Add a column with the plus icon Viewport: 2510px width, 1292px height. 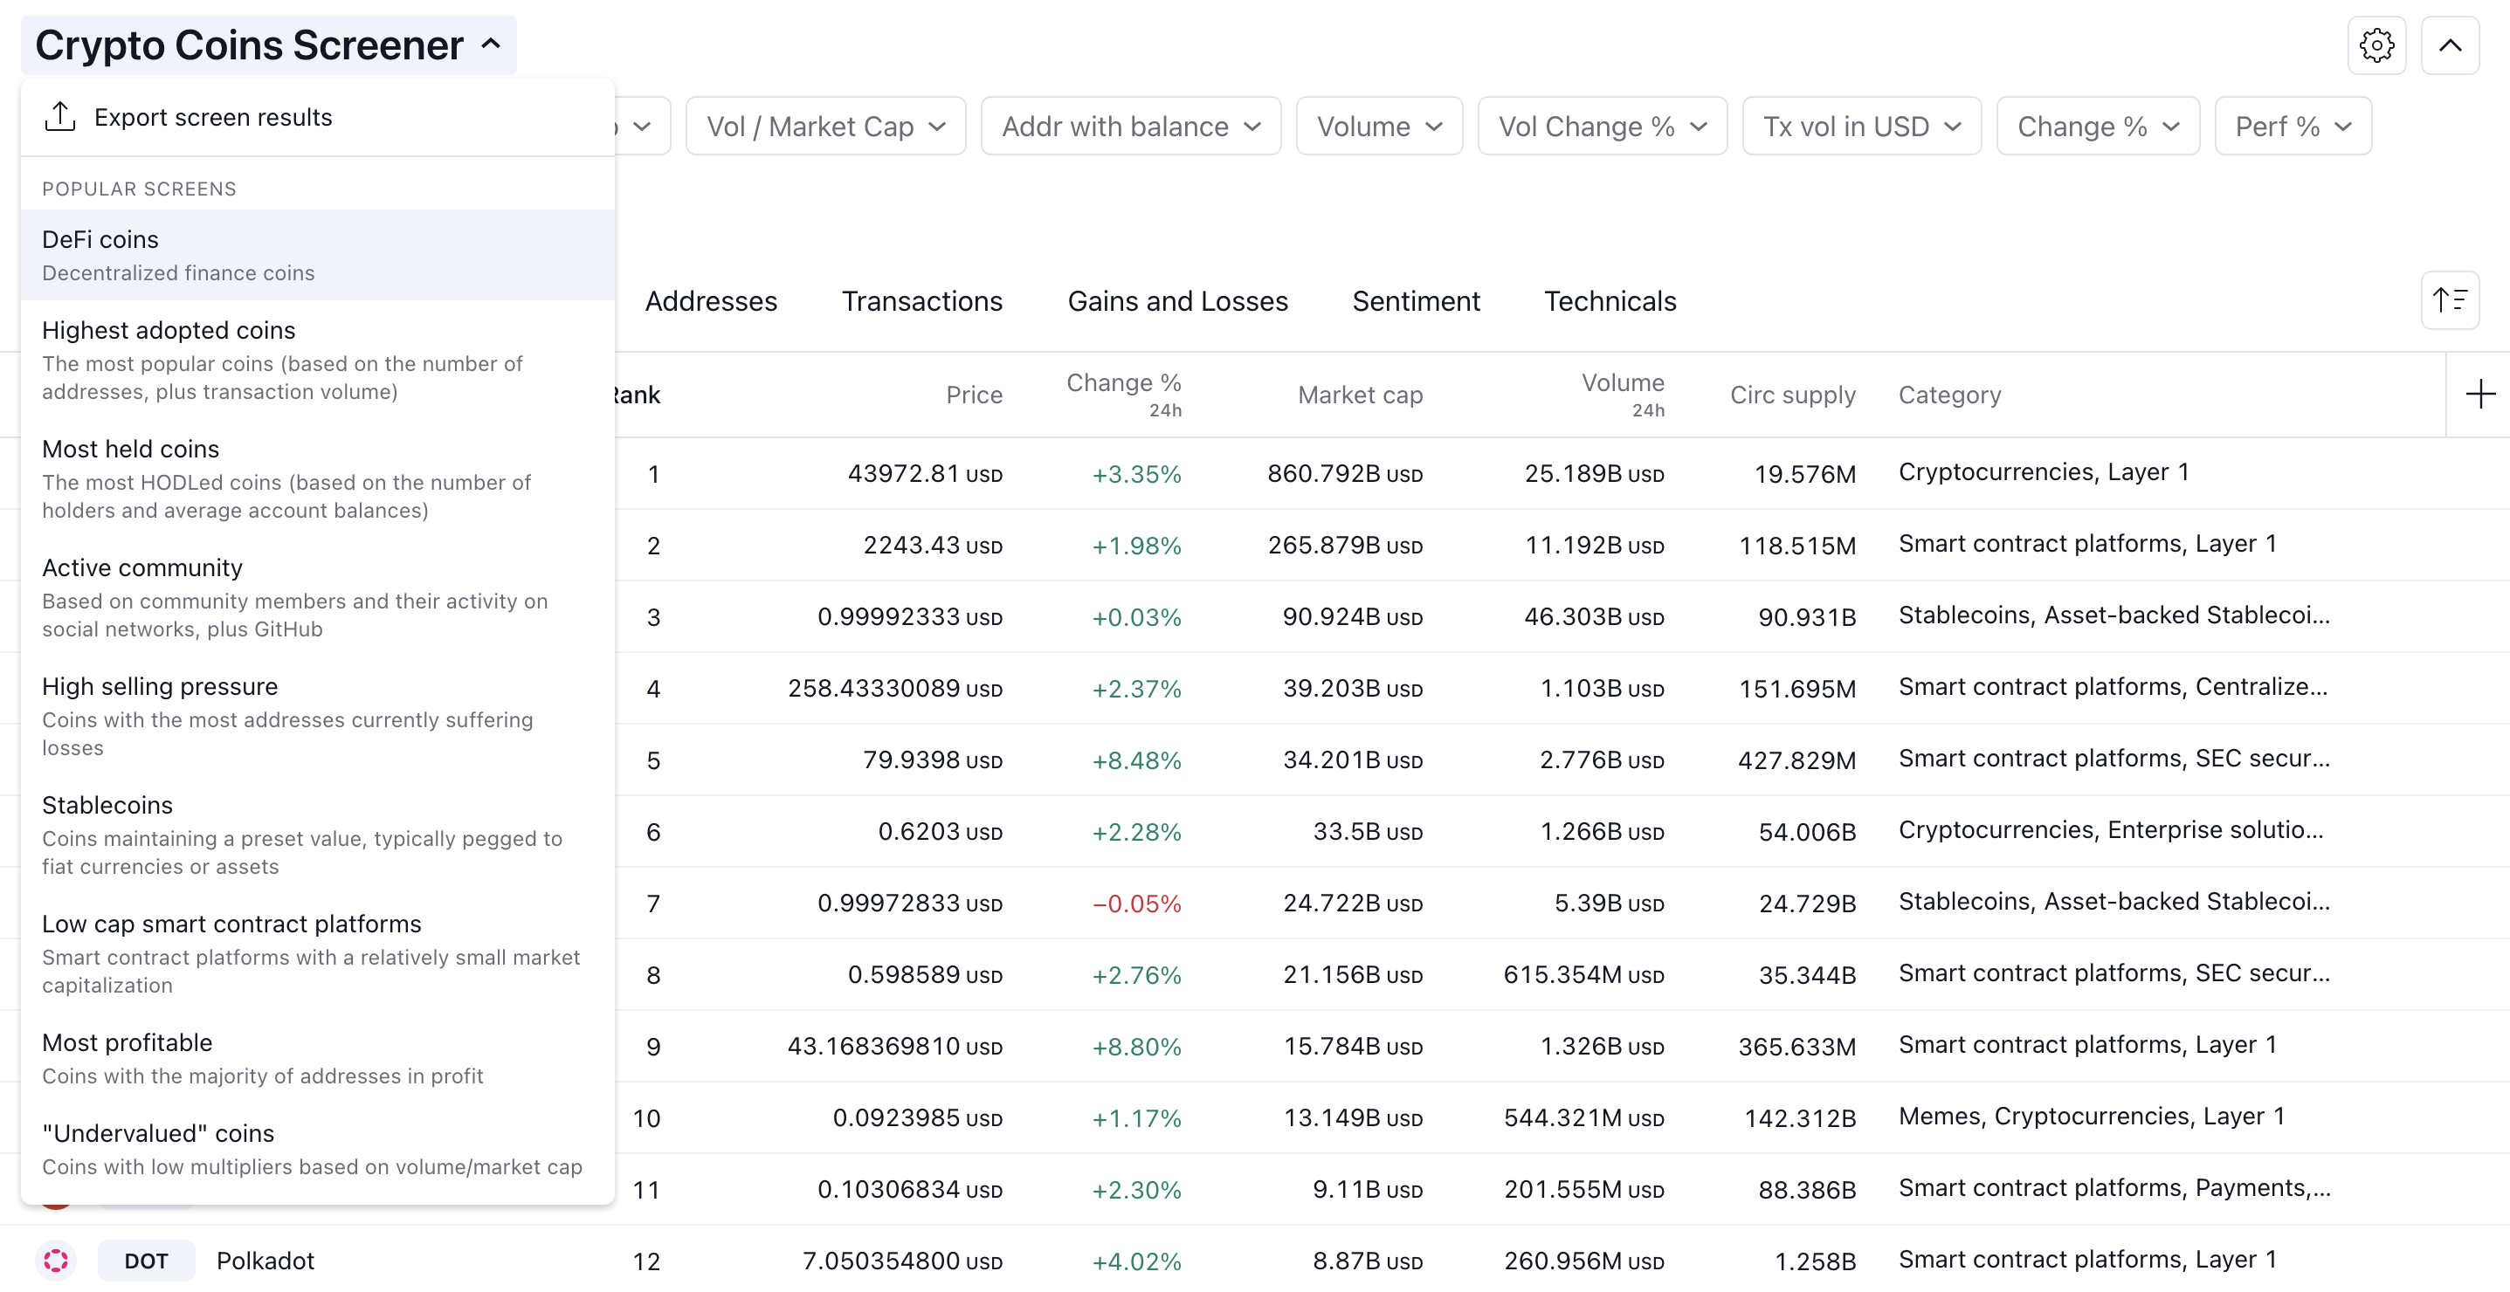tap(2479, 395)
